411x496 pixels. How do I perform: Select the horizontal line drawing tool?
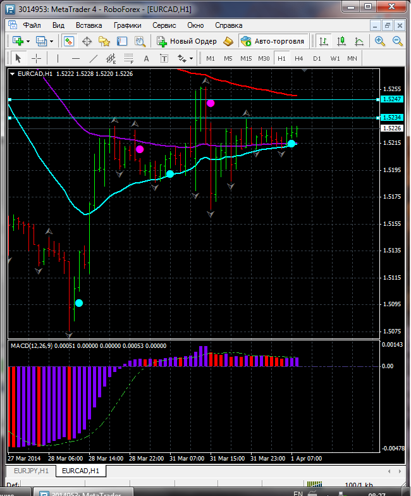pos(76,58)
